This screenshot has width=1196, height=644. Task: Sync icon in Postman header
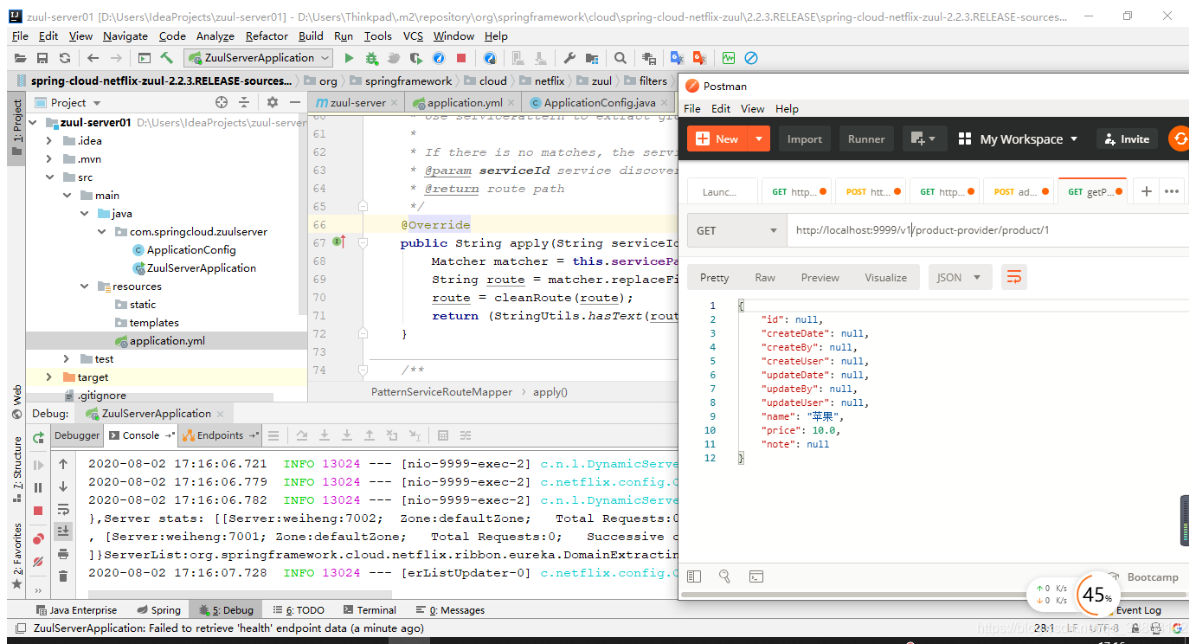1180,138
